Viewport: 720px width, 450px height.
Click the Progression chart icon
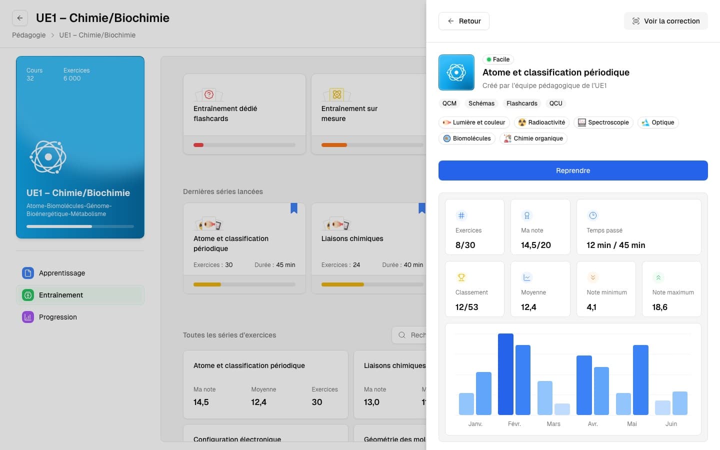coord(28,317)
